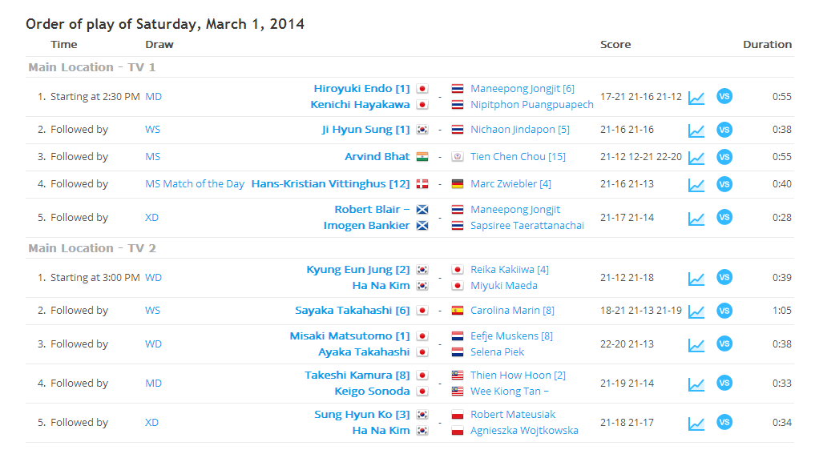
Task: Open MD draw link for Kamura/Sonoda match
Action: [153, 384]
